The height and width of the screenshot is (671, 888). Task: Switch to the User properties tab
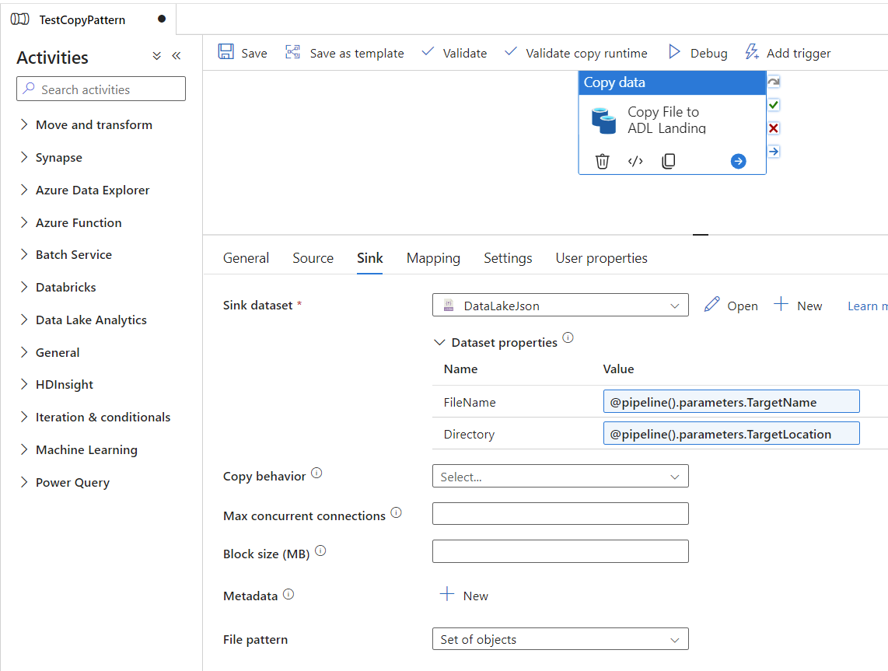[601, 258]
